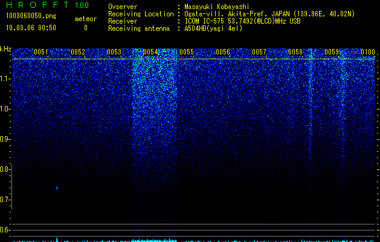Click the observer name Masayuki Kobayashi

[x=217, y=7]
